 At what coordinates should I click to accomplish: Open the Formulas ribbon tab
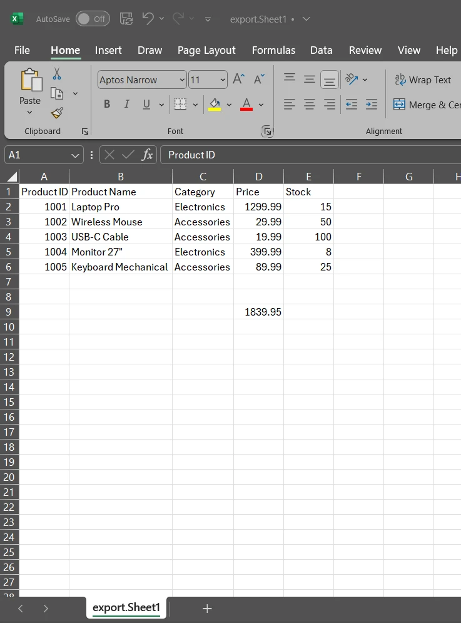[273, 50]
